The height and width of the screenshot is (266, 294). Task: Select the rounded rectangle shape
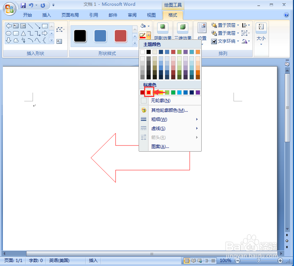pyautogui.click(x=16, y=33)
